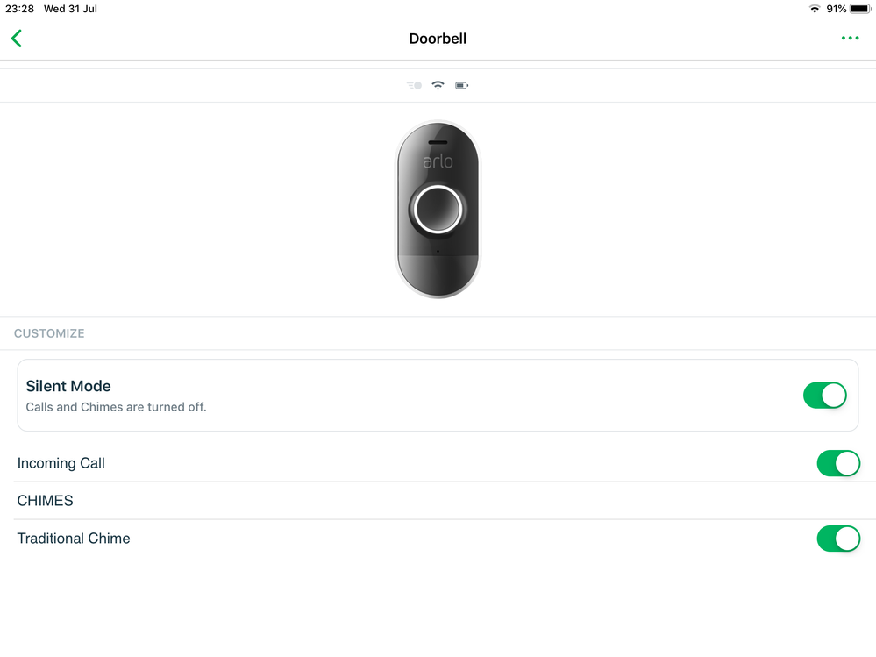Tap the Traditional Chime label
876x657 pixels.
point(74,539)
